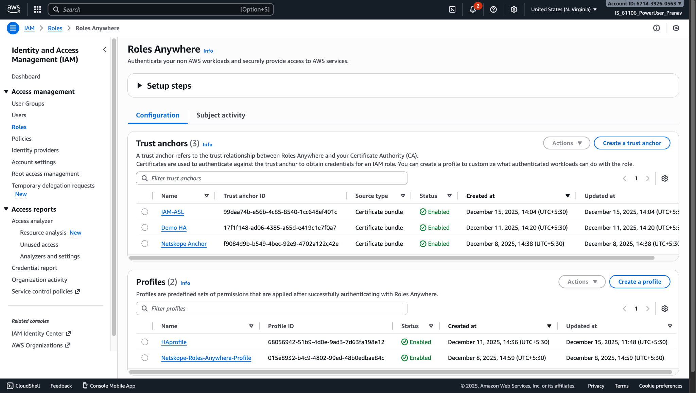This screenshot has height=393, width=696.
Task: Open the Profiles Actions dropdown
Action: click(x=582, y=282)
